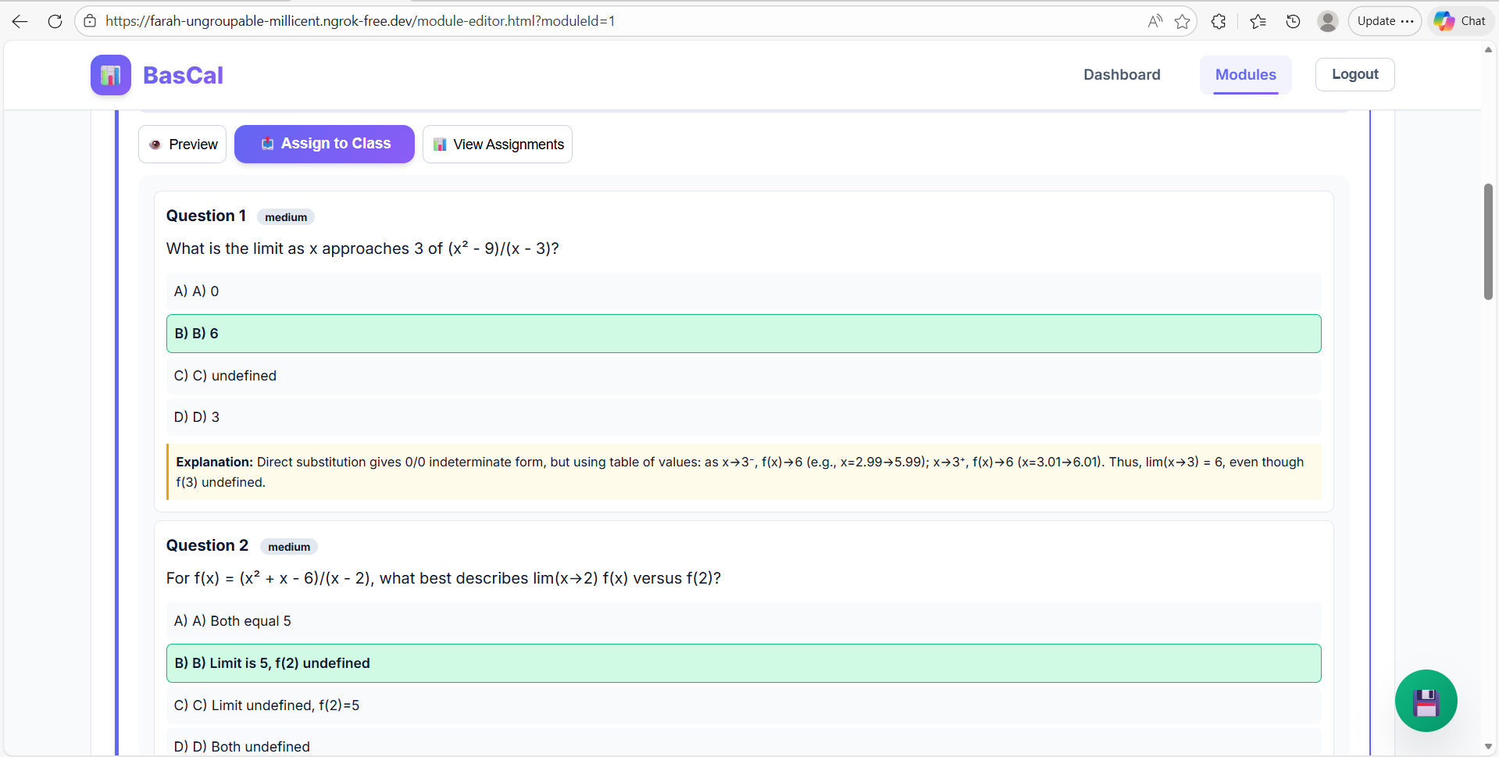Open View Assignments
Screen dimensions: 1499x757
click(497, 145)
